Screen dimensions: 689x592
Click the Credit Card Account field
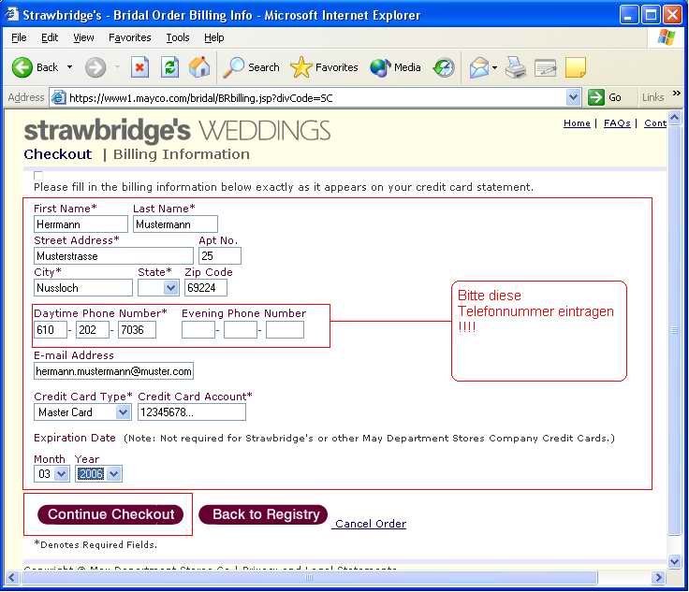click(192, 412)
